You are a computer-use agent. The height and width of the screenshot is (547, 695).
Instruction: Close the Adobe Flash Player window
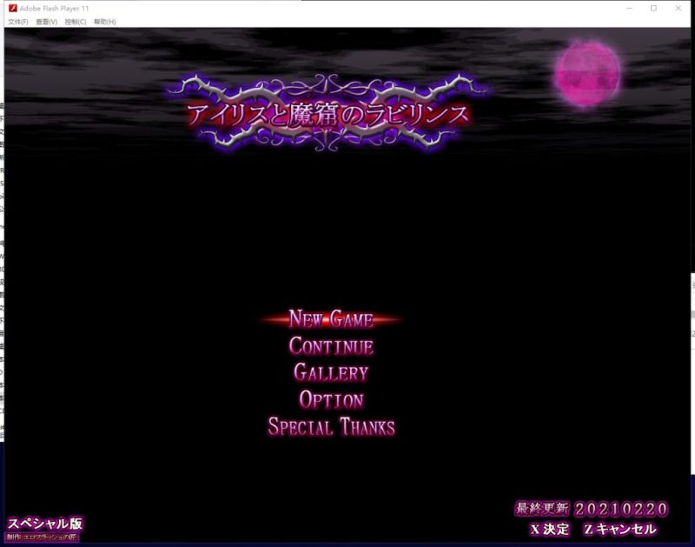(678, 9)
